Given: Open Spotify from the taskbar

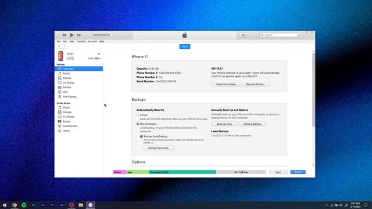Looking at the screenshot, I should point(24,205).
